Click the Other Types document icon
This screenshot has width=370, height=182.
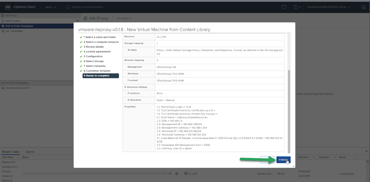point(3,21)
